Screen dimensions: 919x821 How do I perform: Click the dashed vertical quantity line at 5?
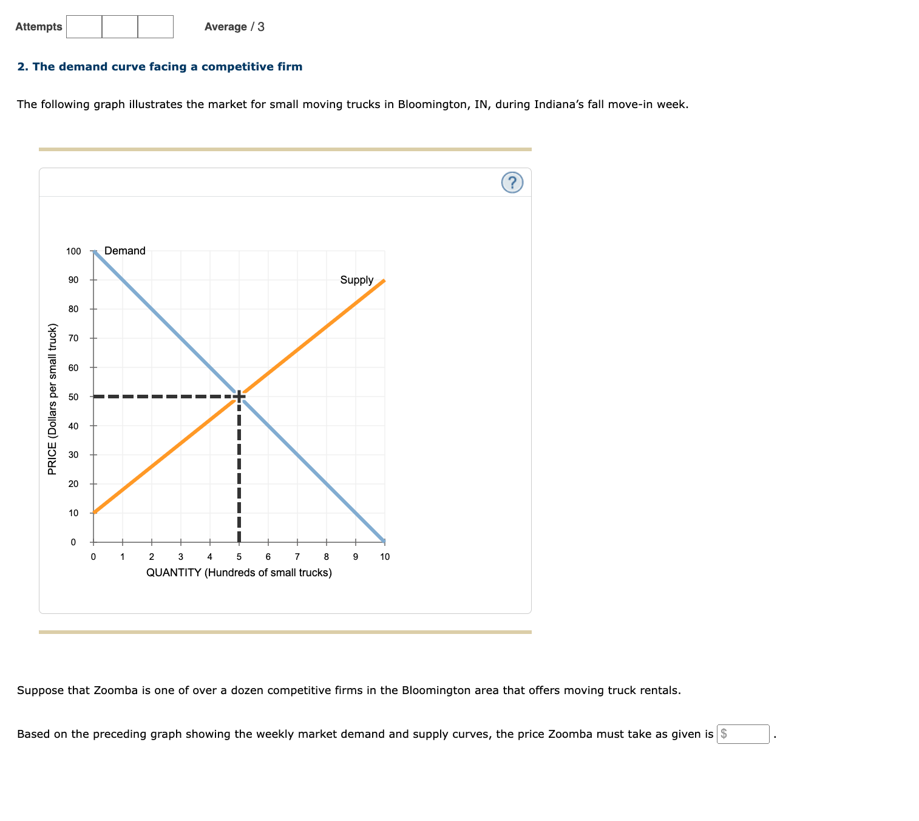tap(239, 474)
